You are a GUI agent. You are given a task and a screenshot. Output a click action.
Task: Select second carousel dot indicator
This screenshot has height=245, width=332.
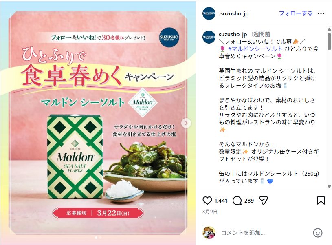pos(100,238)
